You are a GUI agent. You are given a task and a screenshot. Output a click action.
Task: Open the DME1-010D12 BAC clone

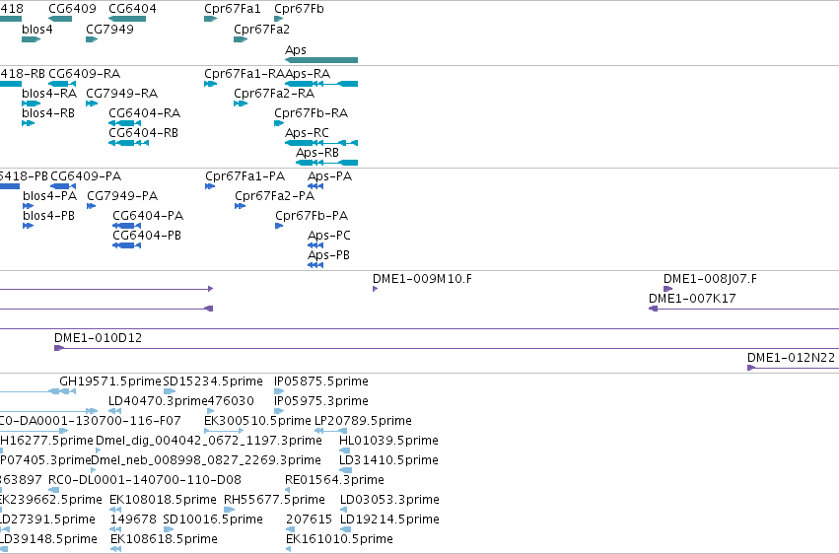pyautogui.click(x=447, y=348)
